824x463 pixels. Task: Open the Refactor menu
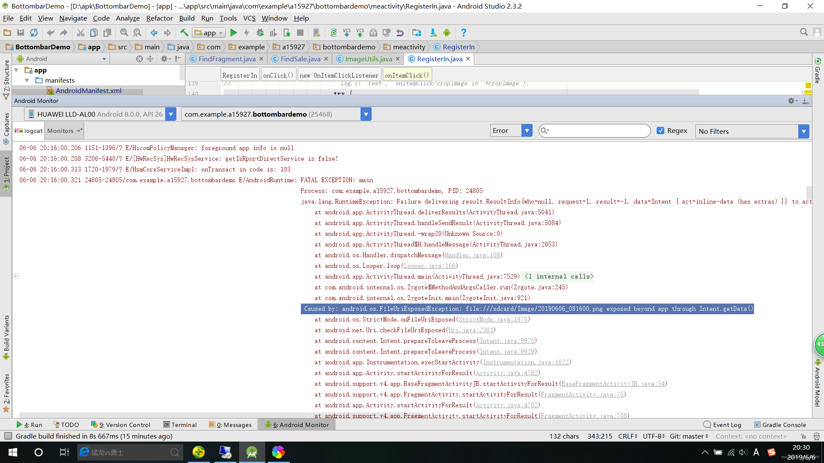[x=159, y=18]
